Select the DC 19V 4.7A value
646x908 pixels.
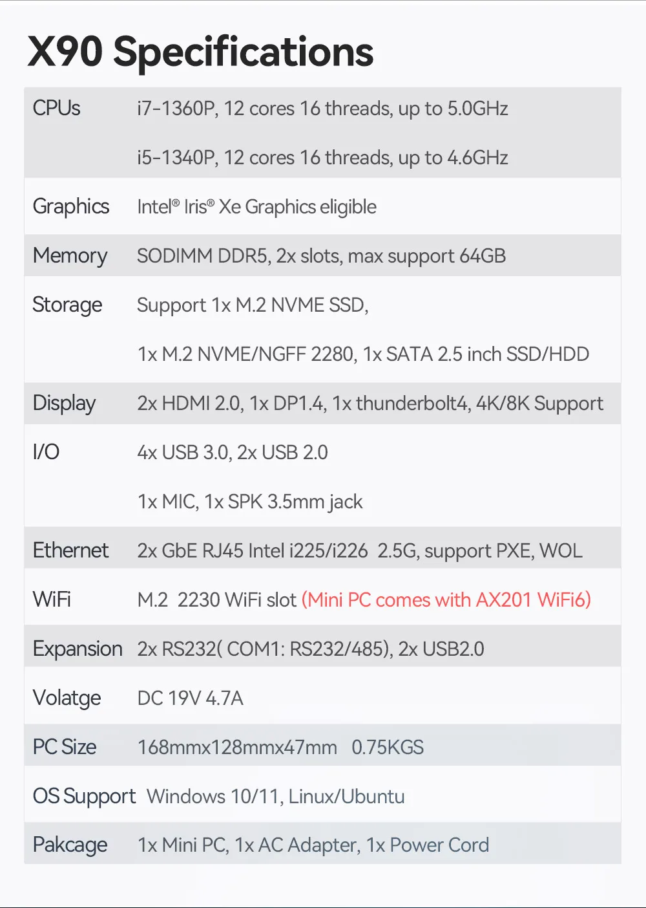point(191,698)
